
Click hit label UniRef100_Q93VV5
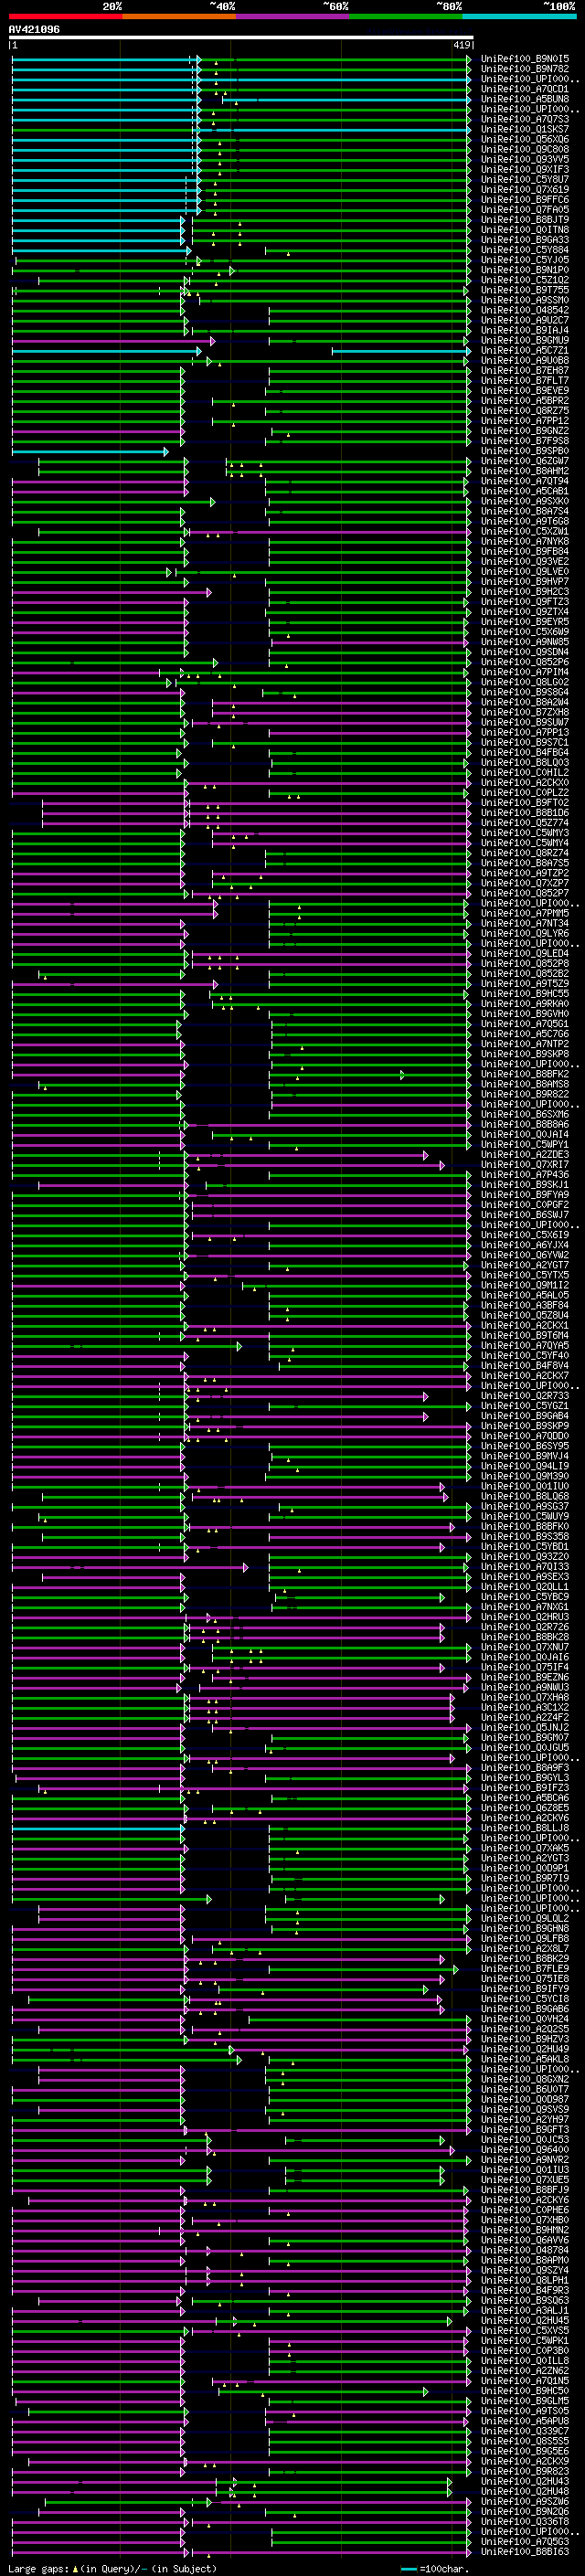point(525,160)
